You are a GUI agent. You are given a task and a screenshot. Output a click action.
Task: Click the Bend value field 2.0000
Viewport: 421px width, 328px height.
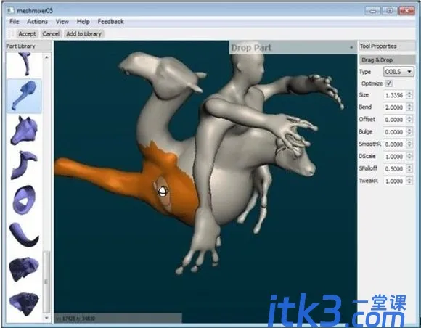click(x=394, y=107)
